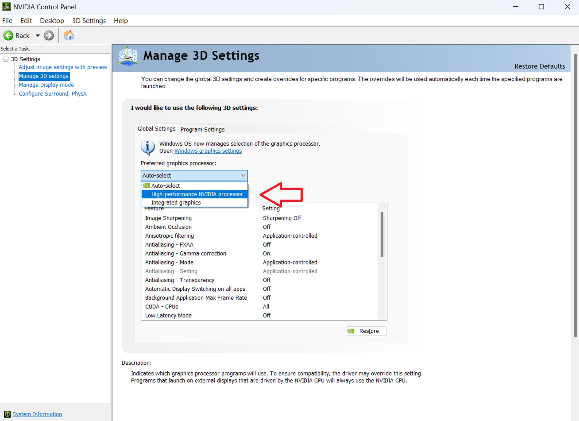Click the NVIDIA logo on Restore button
Viewport: 579px width, 421px height.
click(351, 331)
